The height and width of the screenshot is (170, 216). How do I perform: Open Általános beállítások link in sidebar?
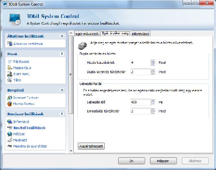[x=28, y=44]
